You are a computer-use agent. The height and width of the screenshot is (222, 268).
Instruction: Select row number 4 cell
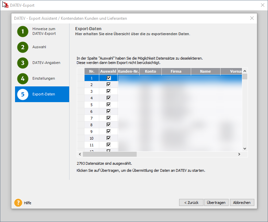point(92,98)
